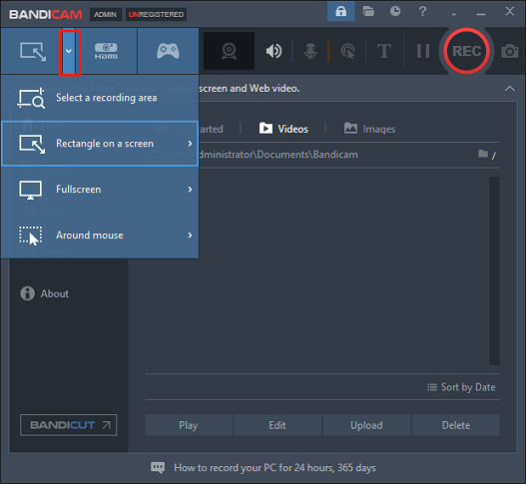Screen dimensions: 526x484
Task: Click the Images tab picture icon
Action: coord(350,128)
